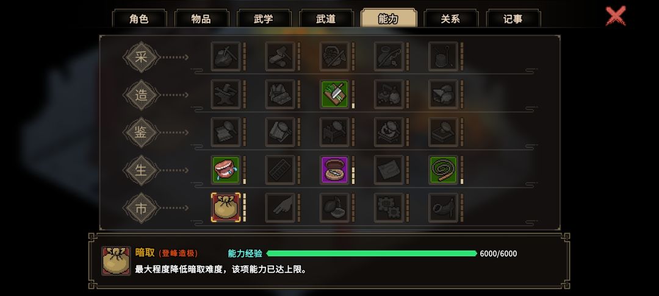659x296 pixels.
Task: Select the greyed gears ability icon
Action: (x=389, y=208)
